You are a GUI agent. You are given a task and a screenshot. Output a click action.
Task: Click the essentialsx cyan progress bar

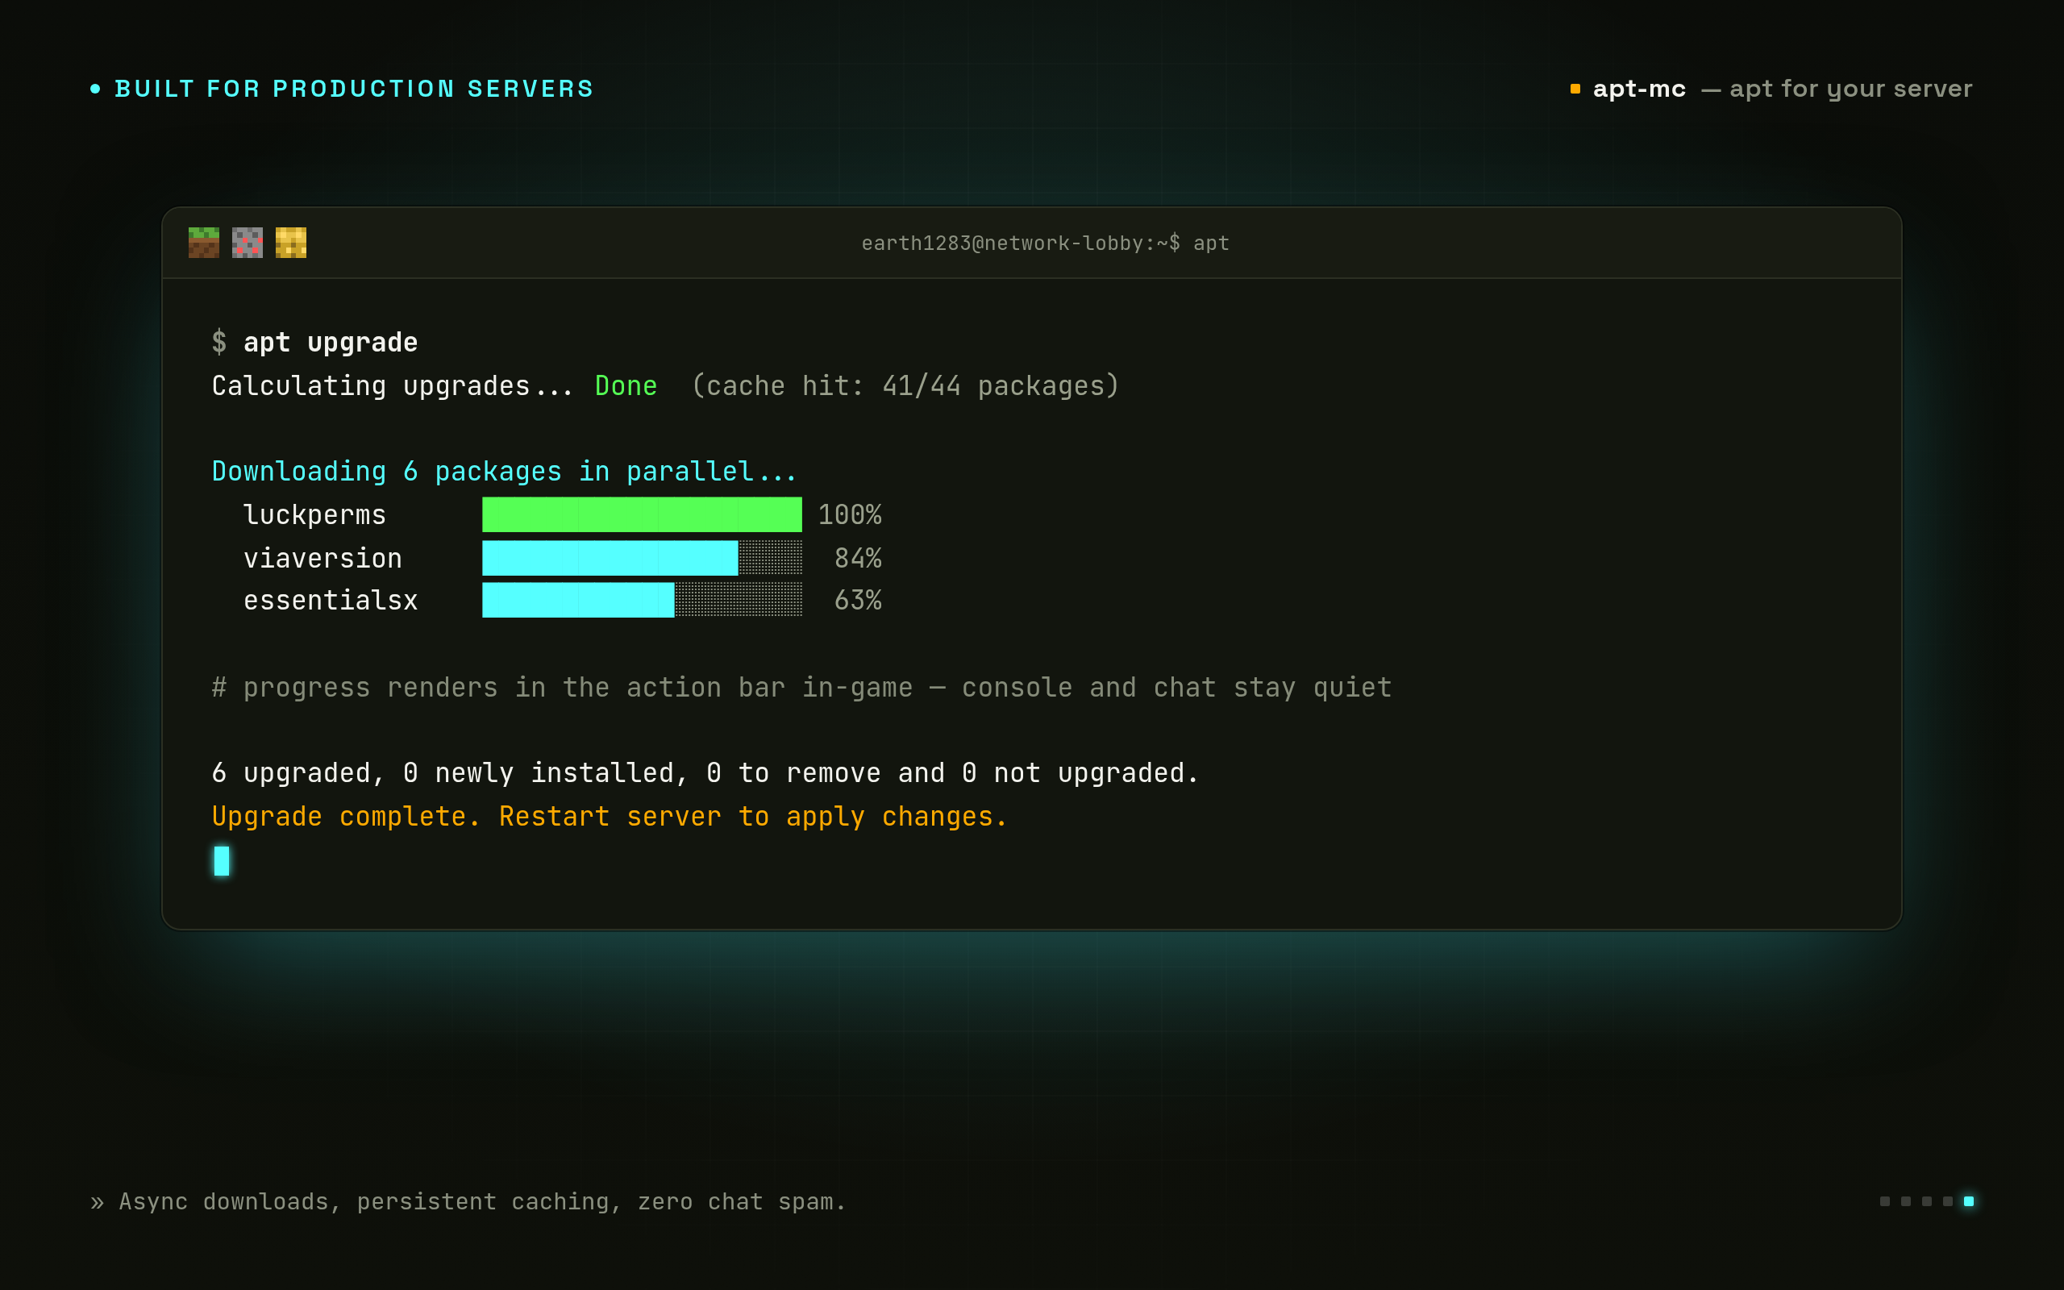tap(643, 600)
